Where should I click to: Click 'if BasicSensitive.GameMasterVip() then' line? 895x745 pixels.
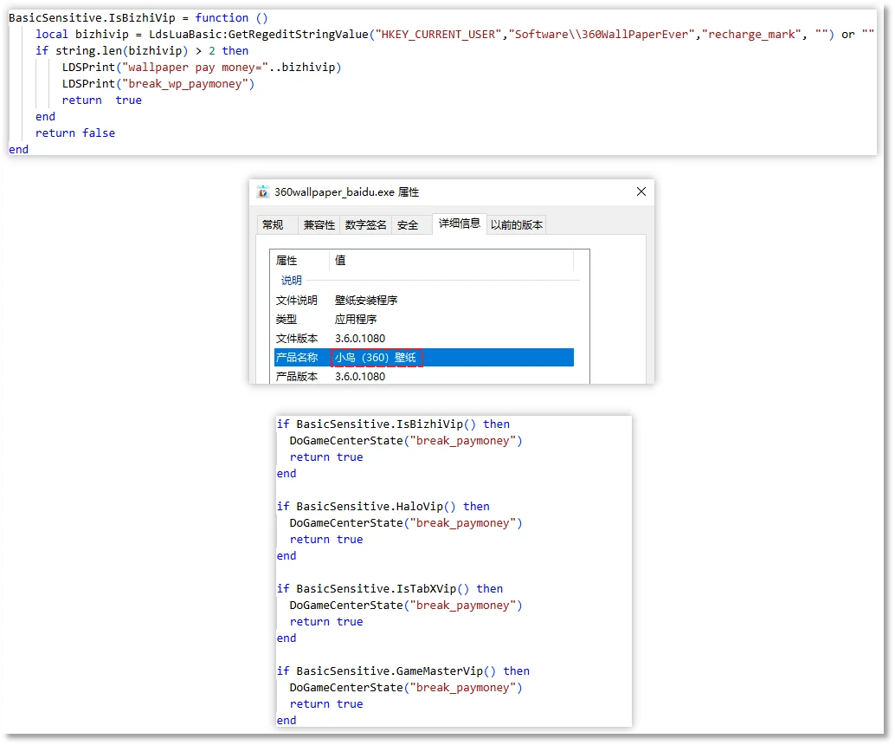tap(403, 670)
